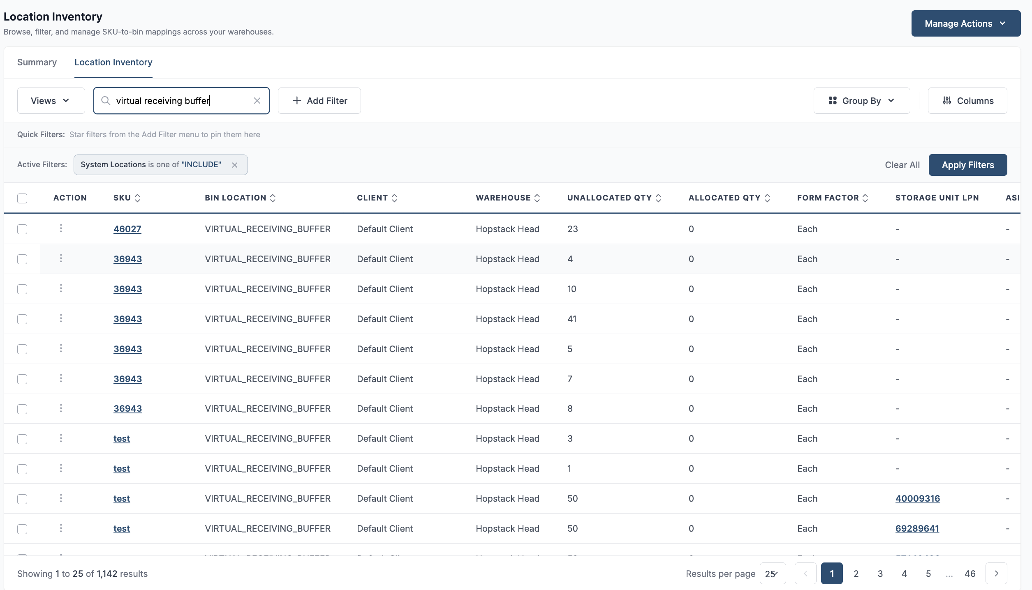Open action menu for LPN 40009316 row

pos(61,498)
